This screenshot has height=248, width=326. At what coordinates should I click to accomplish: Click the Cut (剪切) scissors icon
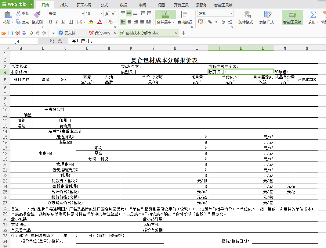[18, 13]
